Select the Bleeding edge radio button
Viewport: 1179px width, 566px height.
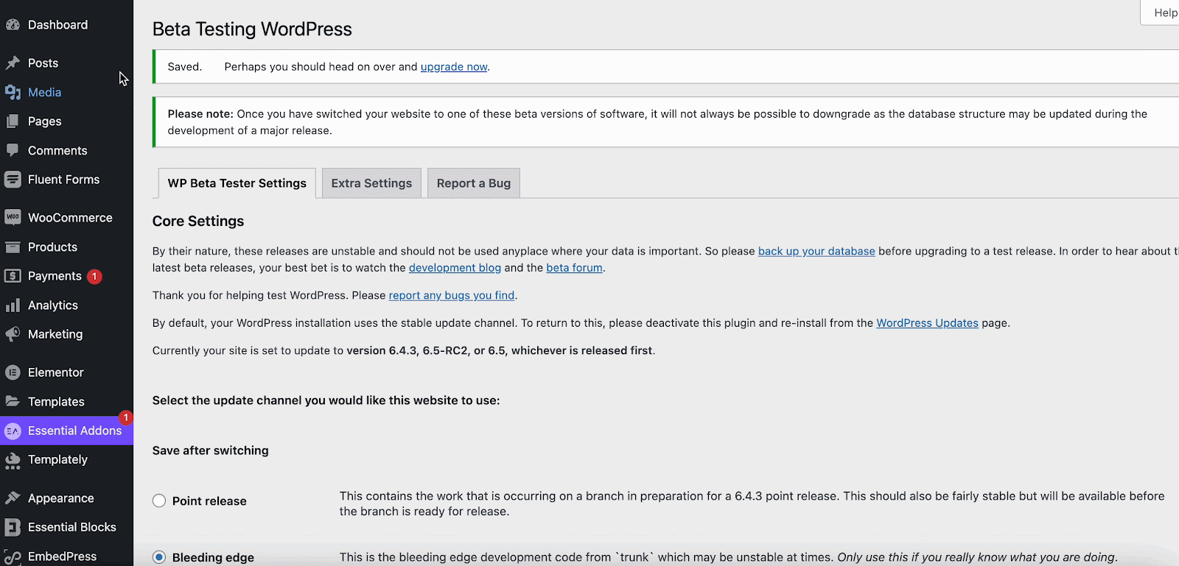[159, 557]
